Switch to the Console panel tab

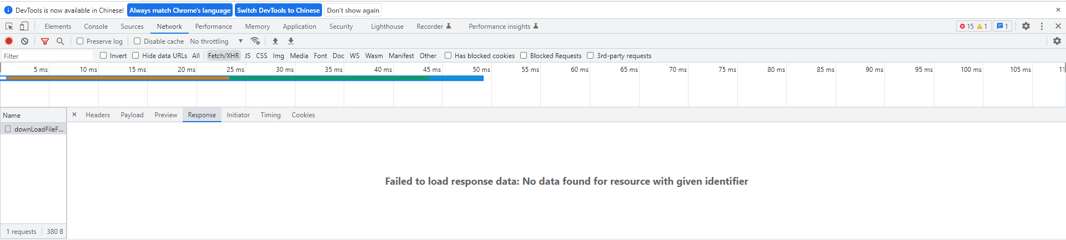pos(96,27)
